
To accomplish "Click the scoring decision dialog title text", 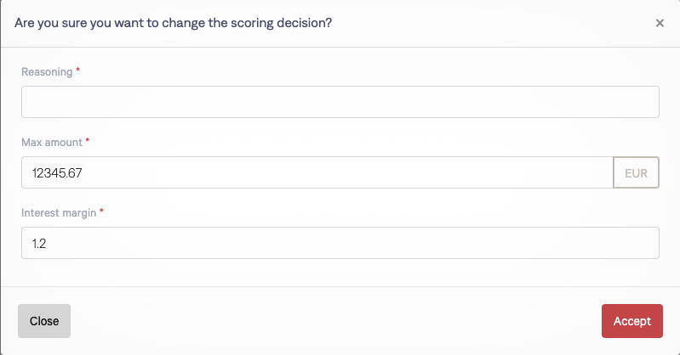I will (174, 23).
